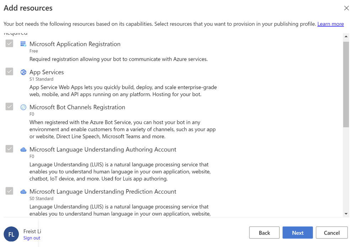Close the Add resources dialog
355x247 pixels.
[346, 8]
